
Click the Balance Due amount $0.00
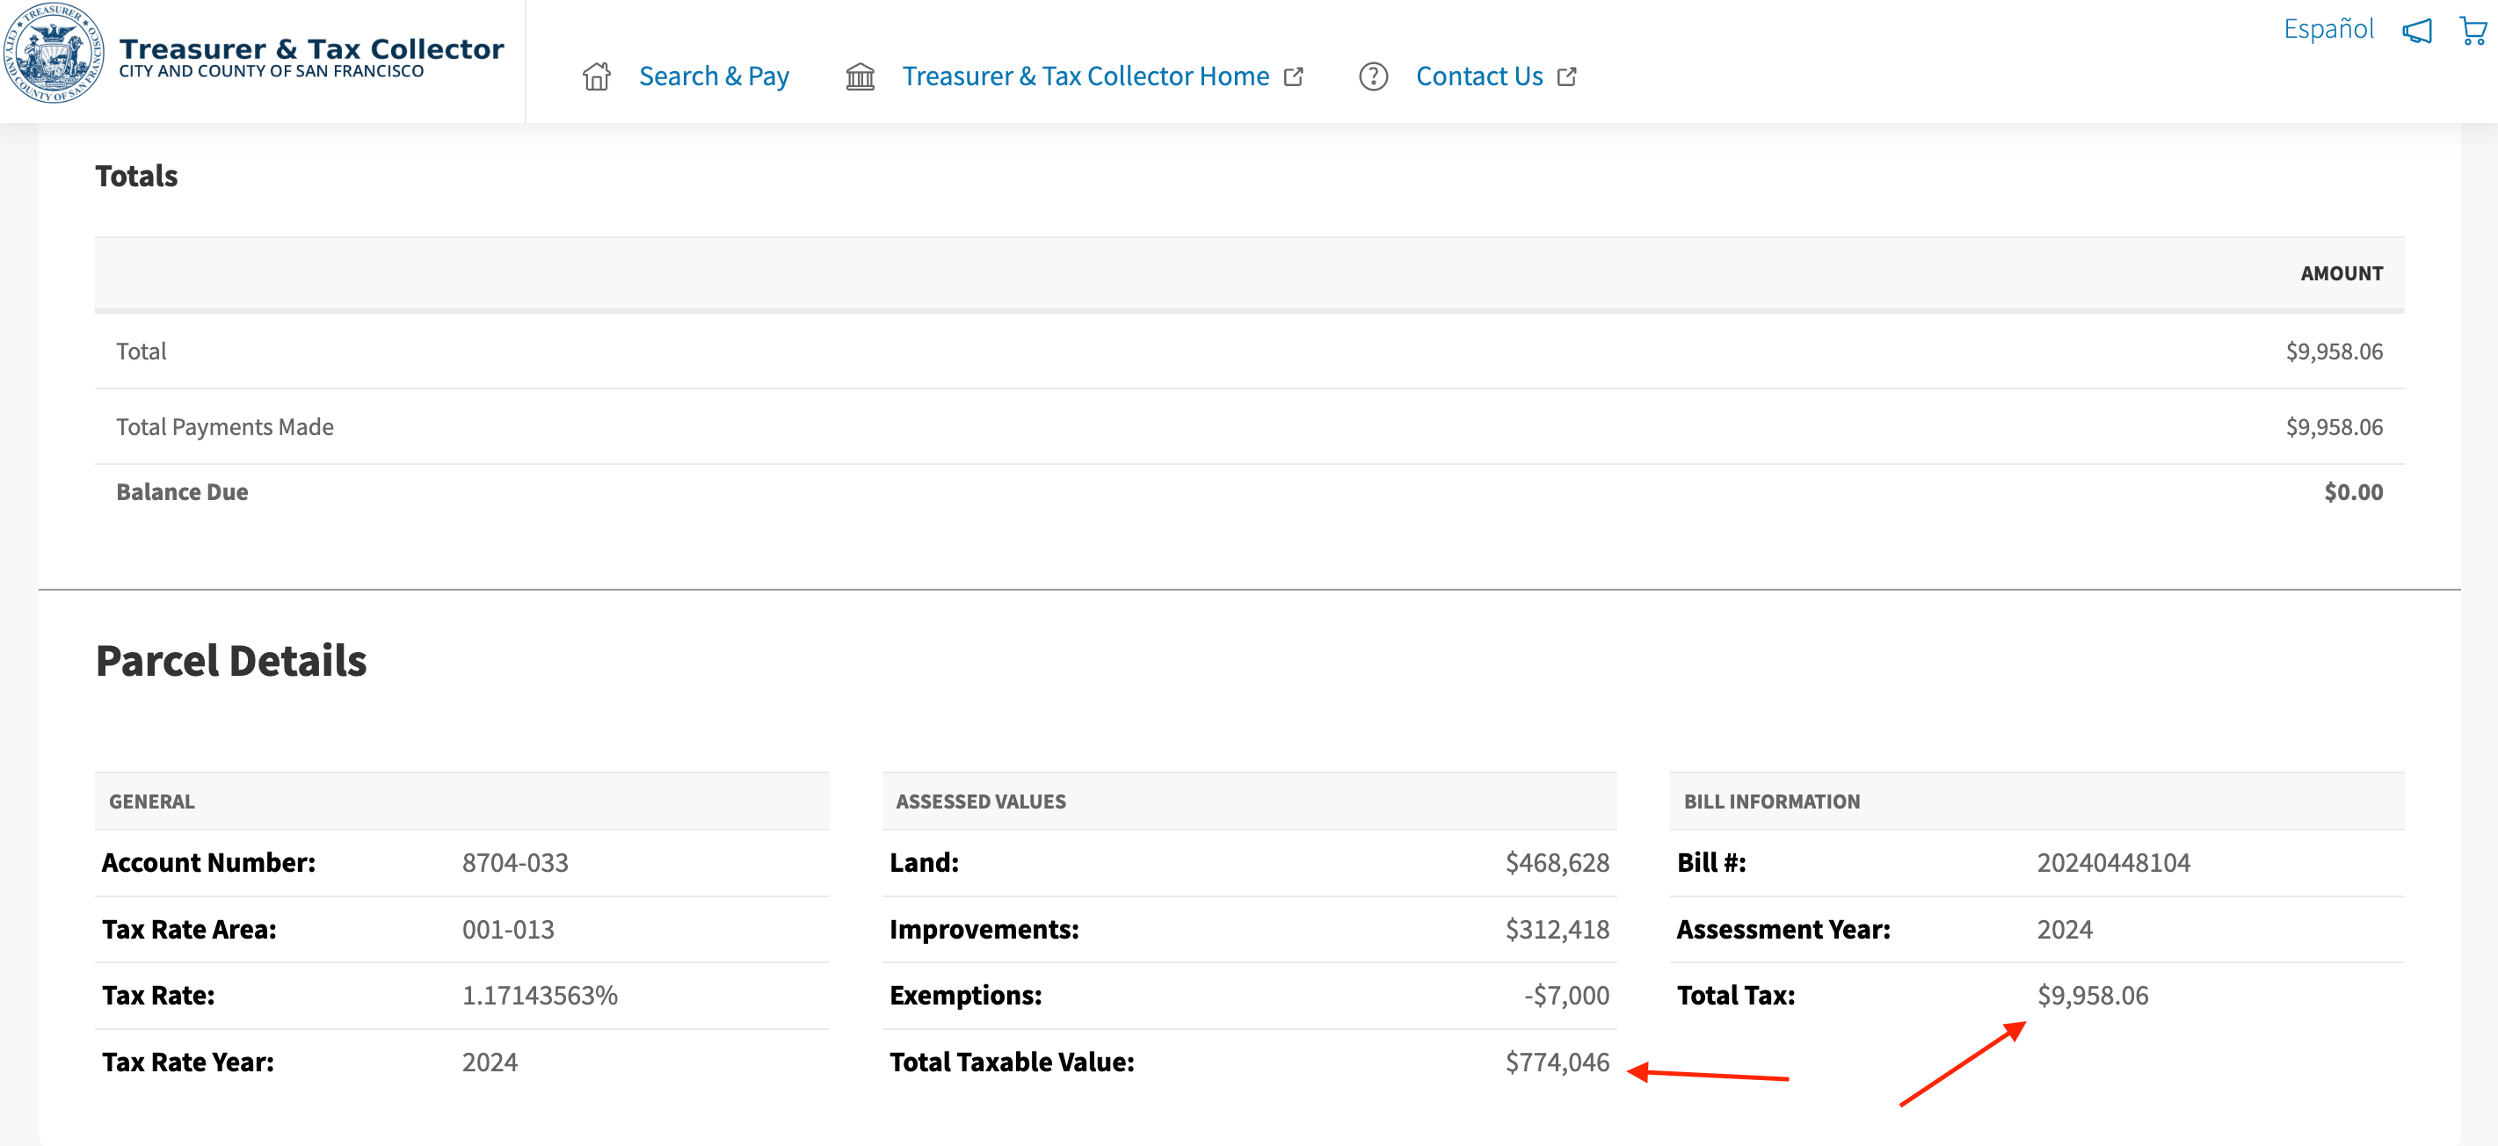2353,491
